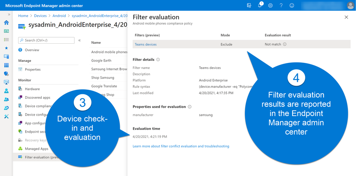Open Endpoint security configuration menu item
The height and width of the screenshot is (176, 356).
click(x=35, y=132)
